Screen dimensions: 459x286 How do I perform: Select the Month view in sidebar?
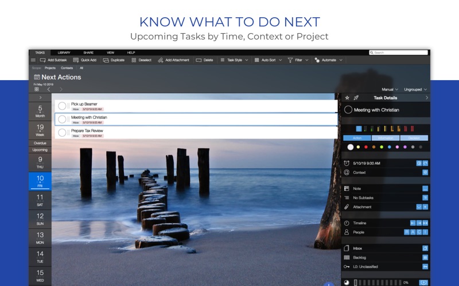[x=40, y=111]
